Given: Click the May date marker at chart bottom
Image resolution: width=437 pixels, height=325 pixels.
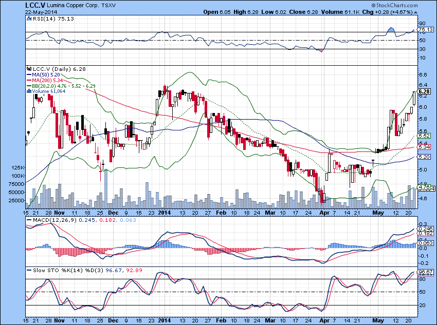Looking at the screenshot, I should pos(378,320).
